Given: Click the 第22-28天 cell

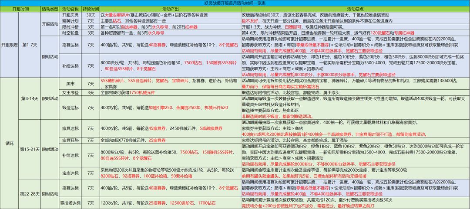Looking at the screenshot, I should tap(30, 194).
